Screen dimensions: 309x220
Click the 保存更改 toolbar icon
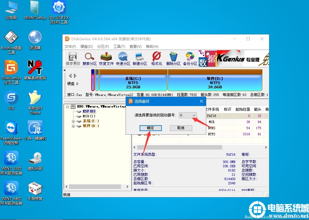(x=73, y=59)
